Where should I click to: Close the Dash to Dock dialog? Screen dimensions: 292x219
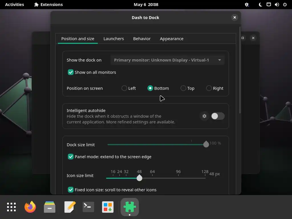click(235, 17)
